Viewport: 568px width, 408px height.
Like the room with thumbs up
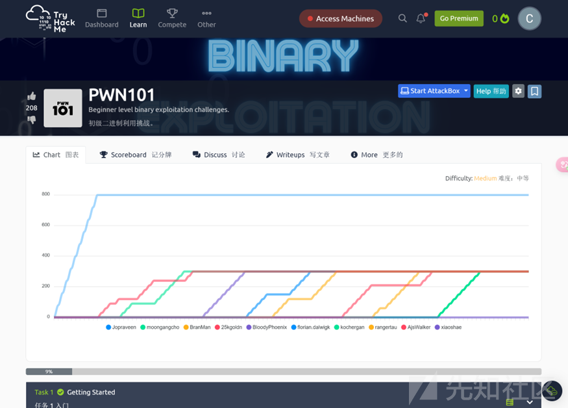point(32,96)
